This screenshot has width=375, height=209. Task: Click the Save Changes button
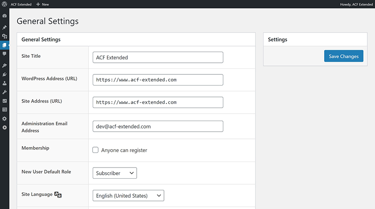click(x=343, y=56)
